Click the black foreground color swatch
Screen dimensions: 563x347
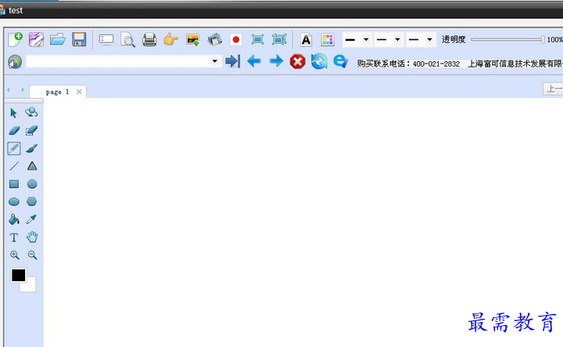pos(18,276)
